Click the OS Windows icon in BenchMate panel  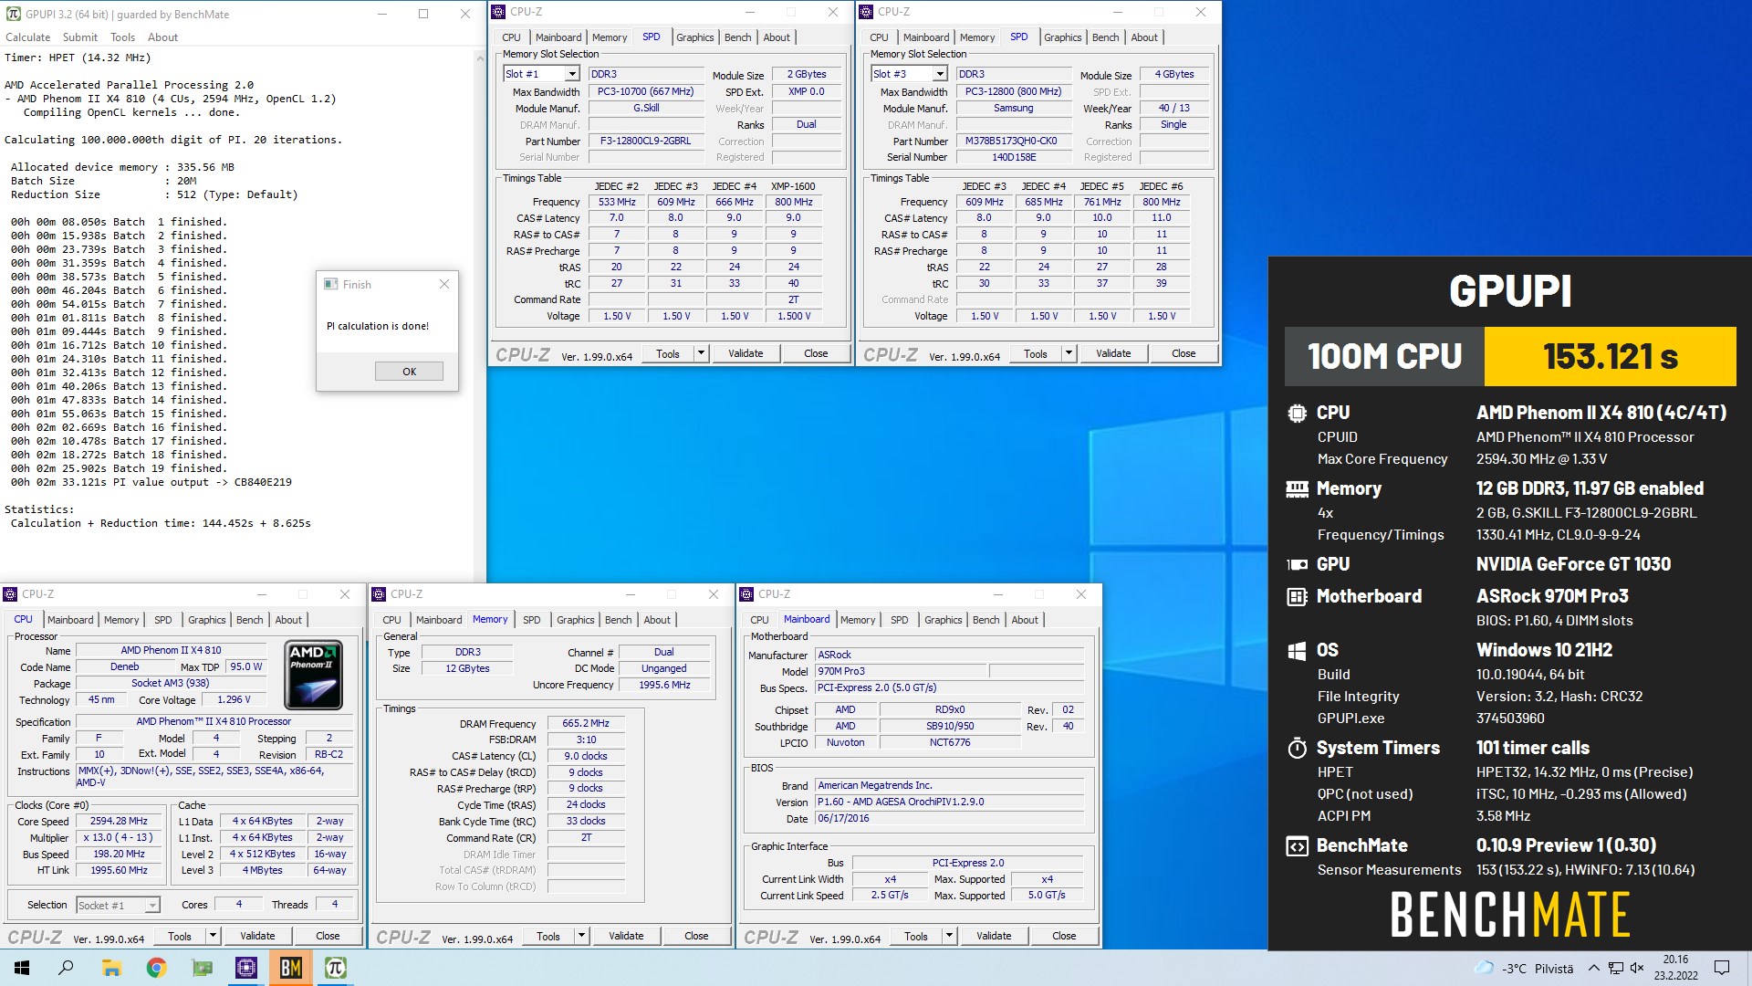point(1297,650)
